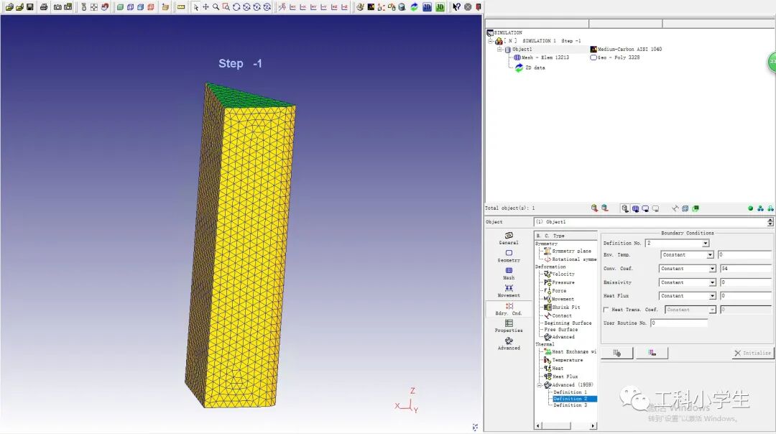Click the Env. Temp. value field
Viewport: 776px width, 434px height.
[x=745, y=254]
